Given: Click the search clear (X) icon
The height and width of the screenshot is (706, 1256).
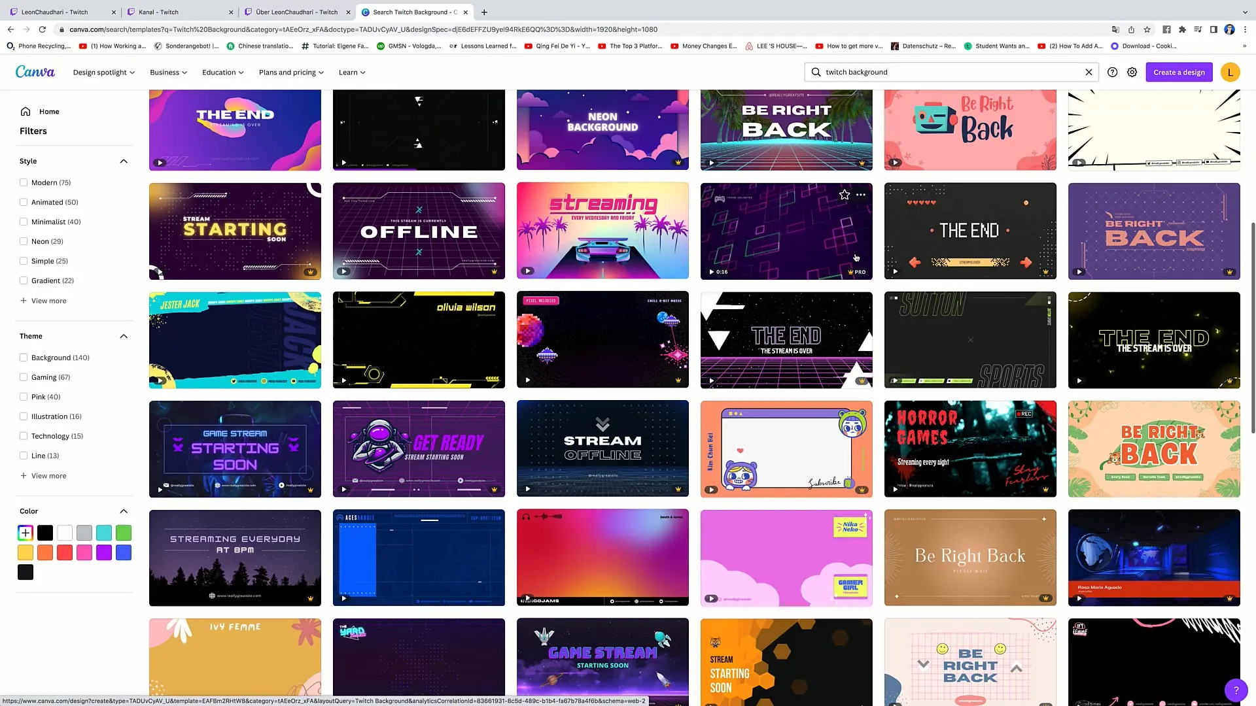Looking at the screenshot, I should coord(1089,73).
